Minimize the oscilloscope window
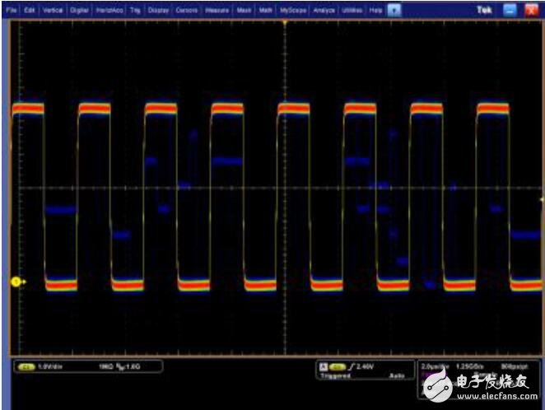The image size is (545, 410). point(509,10)
